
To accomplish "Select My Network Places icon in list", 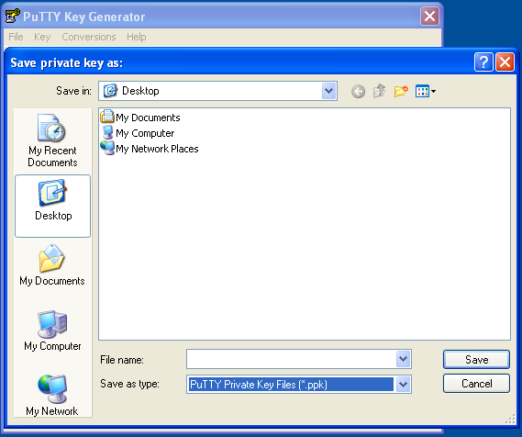I will pos(107,148).
